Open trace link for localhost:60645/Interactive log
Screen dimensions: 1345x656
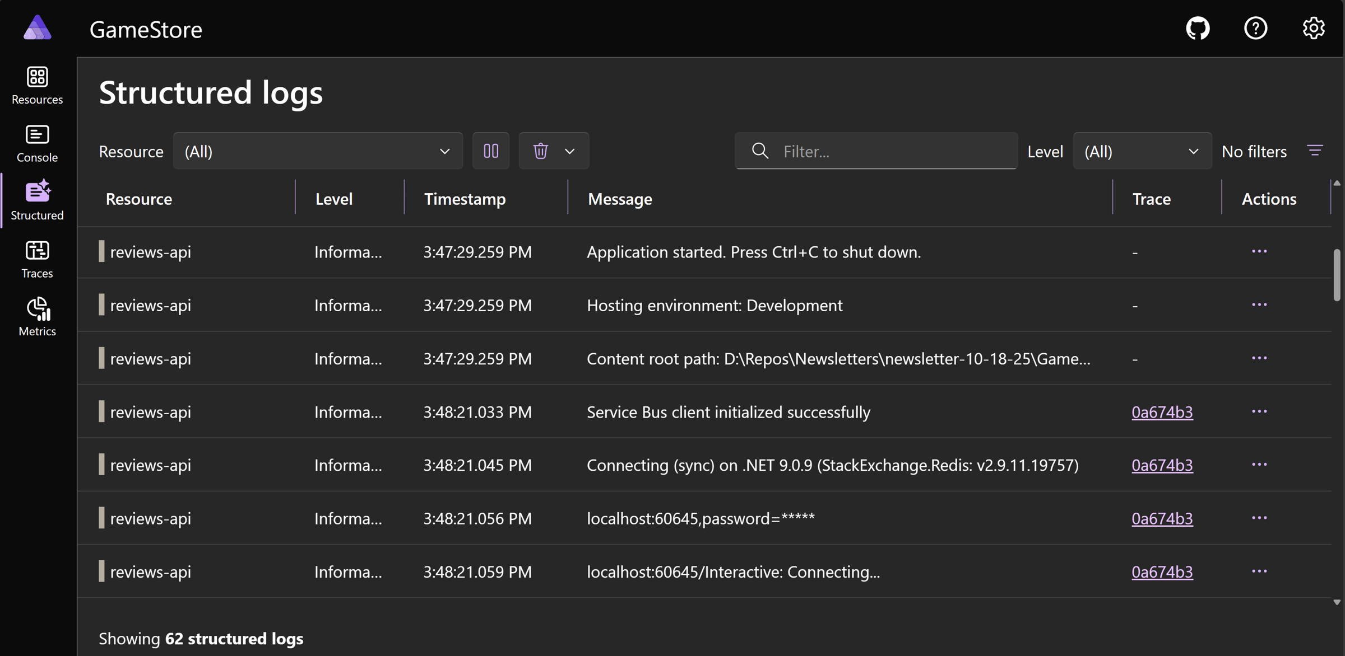click(x=1162, y=571)
